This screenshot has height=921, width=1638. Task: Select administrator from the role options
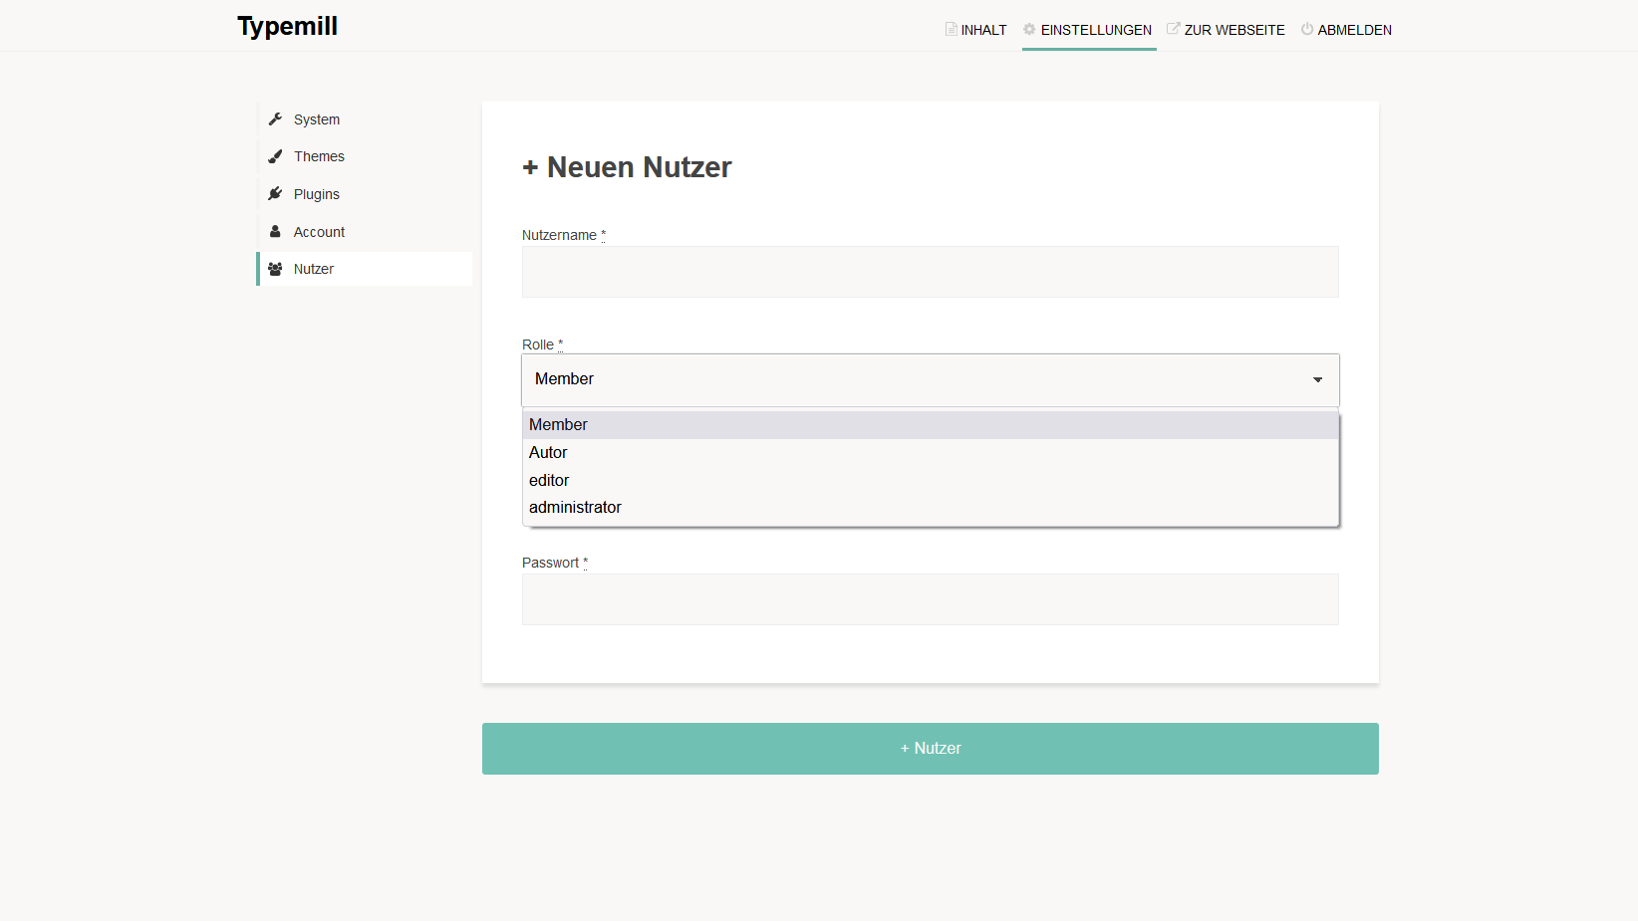coord(575,508)
